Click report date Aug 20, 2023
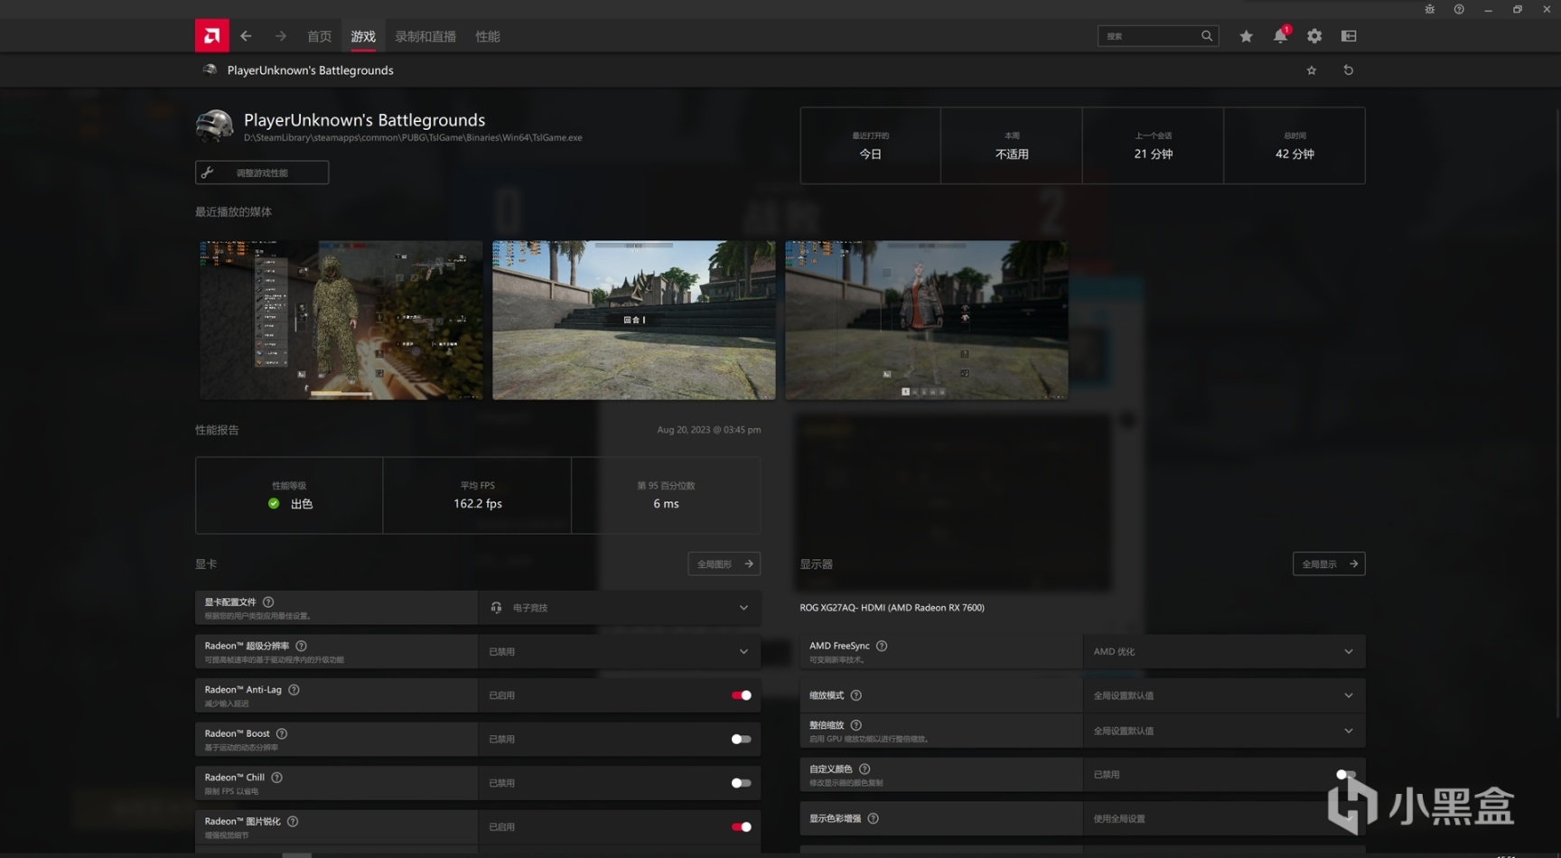This screenshot has height=858, width=1561. coord(709,430)
